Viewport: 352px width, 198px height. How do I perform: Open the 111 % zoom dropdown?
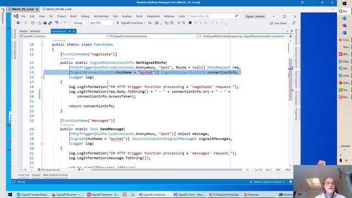[x=25, y=170]
